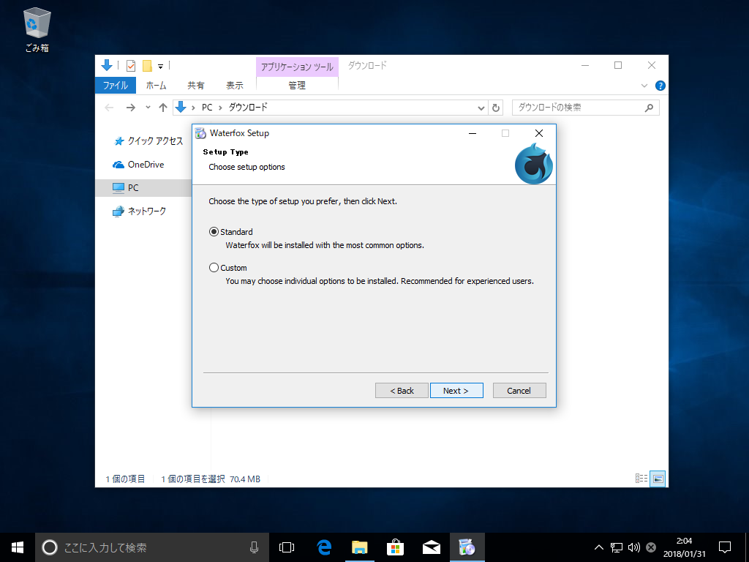Go Back in the Waterfox Setup wizard
Viewport: 749px width, 562px height.
[402, 391]
